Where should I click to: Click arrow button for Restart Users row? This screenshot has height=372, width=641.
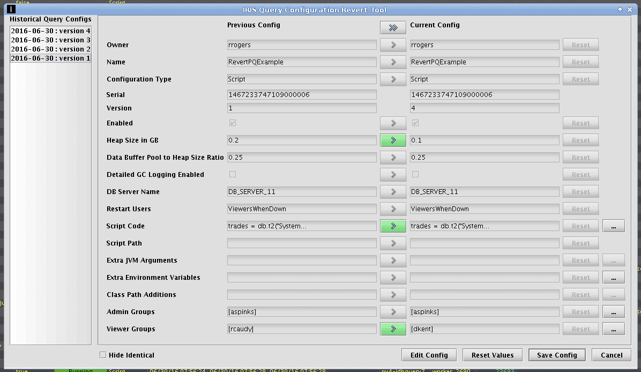point(393,209)
